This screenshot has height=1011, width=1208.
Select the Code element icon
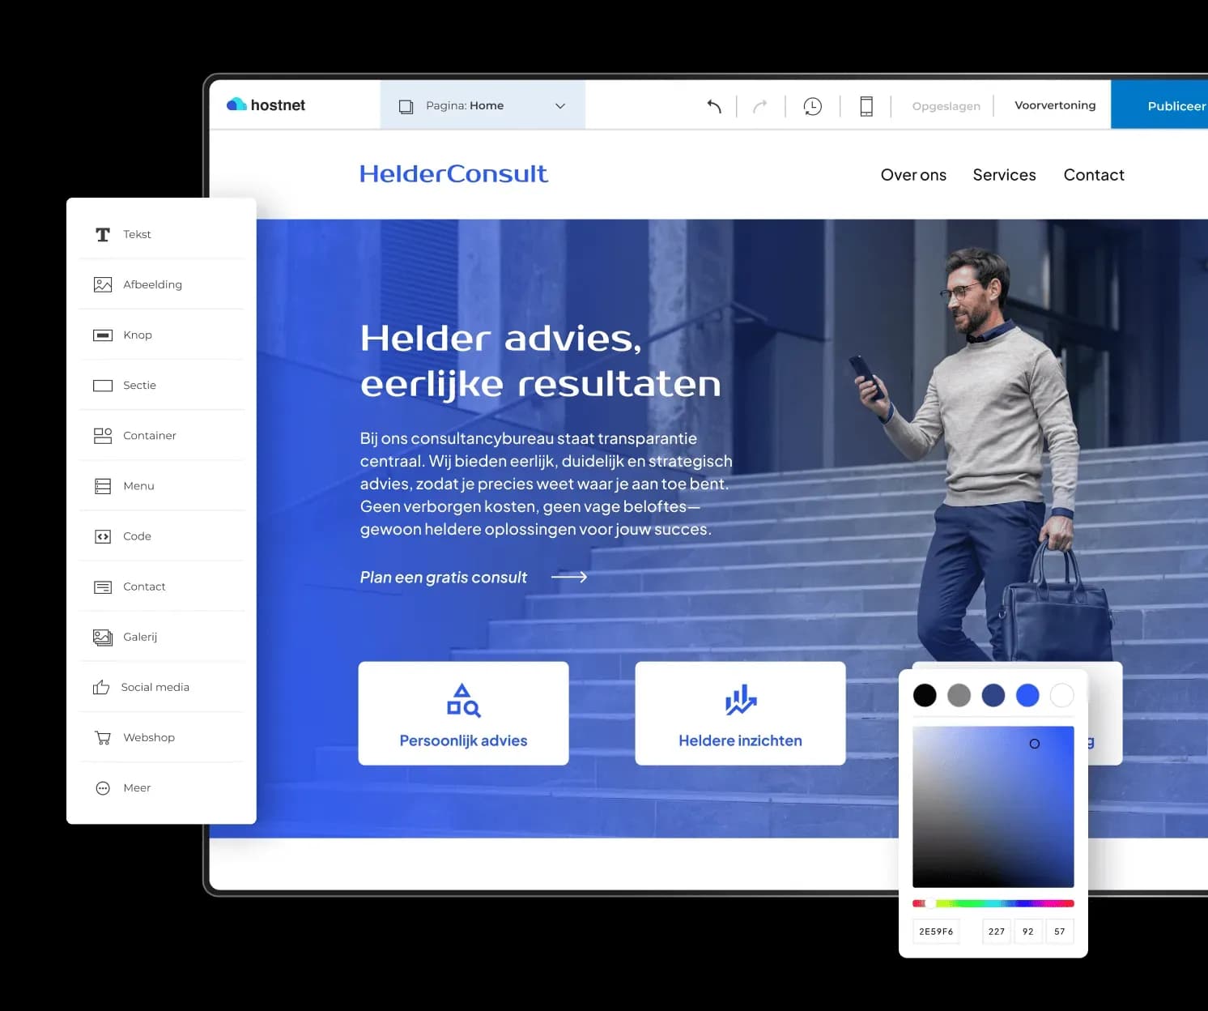[x=103, y=536]
